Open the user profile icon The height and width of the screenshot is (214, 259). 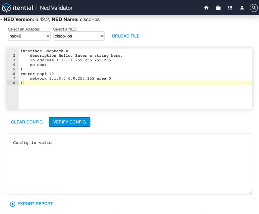point(242,8)
